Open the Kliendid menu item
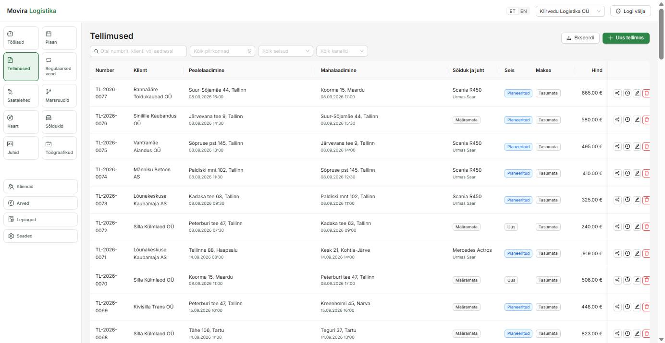The image size is (665, 343). coord(40,187)
